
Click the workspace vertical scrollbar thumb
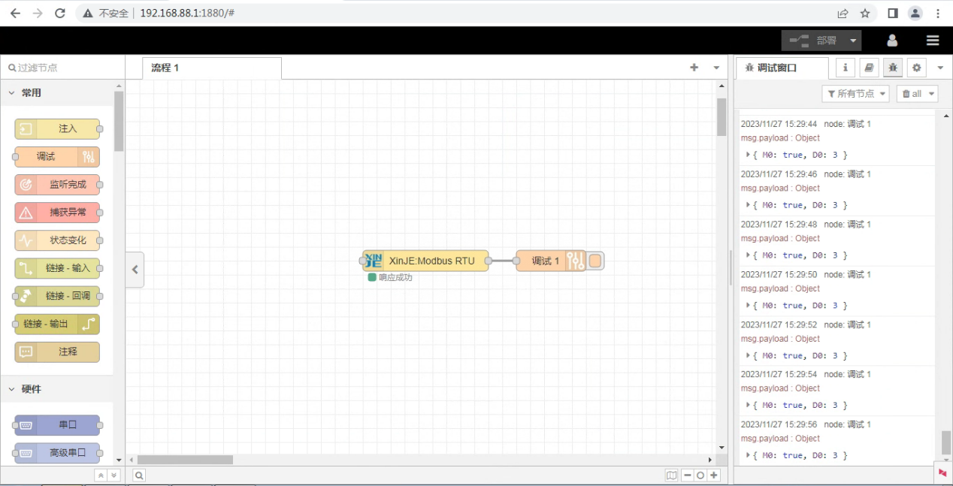(722, 117)
